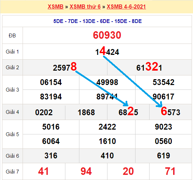Select the Giải 2 number 61321
The height and width of the screenshot is (180, 193).
pos(149,67)
